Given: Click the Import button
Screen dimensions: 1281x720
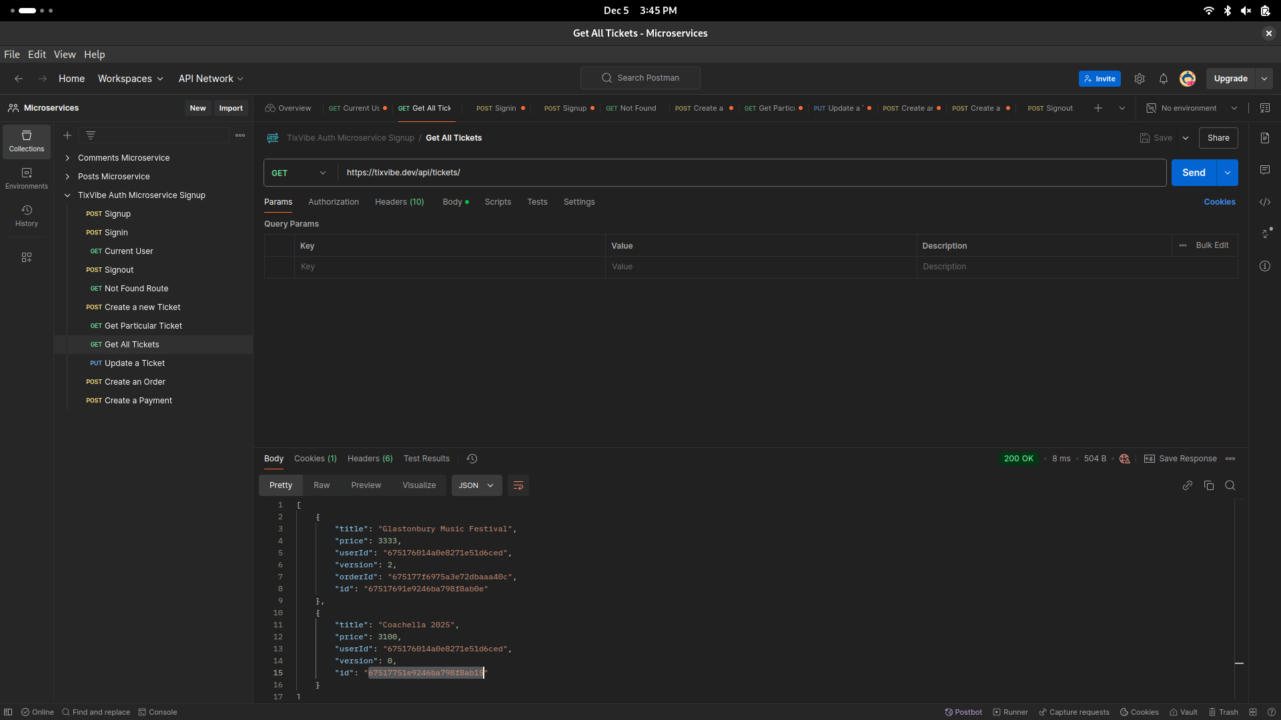Looking at the screenshot, I should (x=231, y=108).
